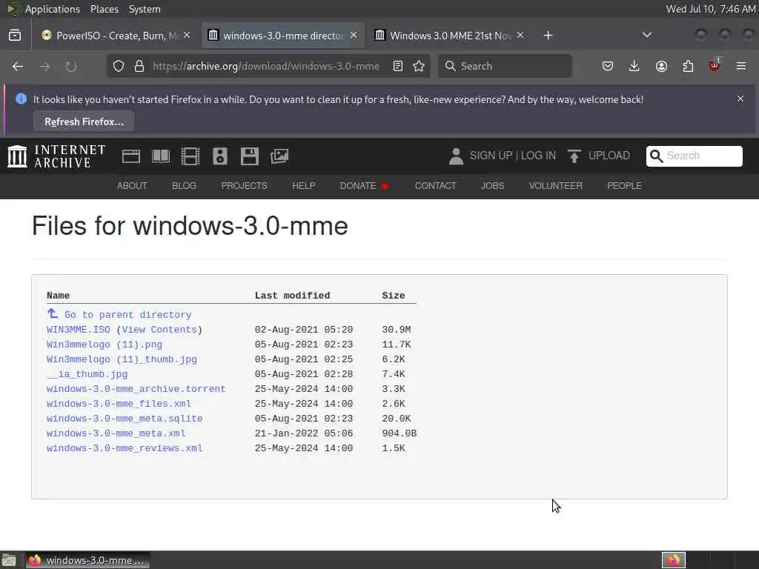Image resolution: width=759 pixels, height=569 pixels.
Task: Open the Firefox account icon
Action: pos(661,66)
